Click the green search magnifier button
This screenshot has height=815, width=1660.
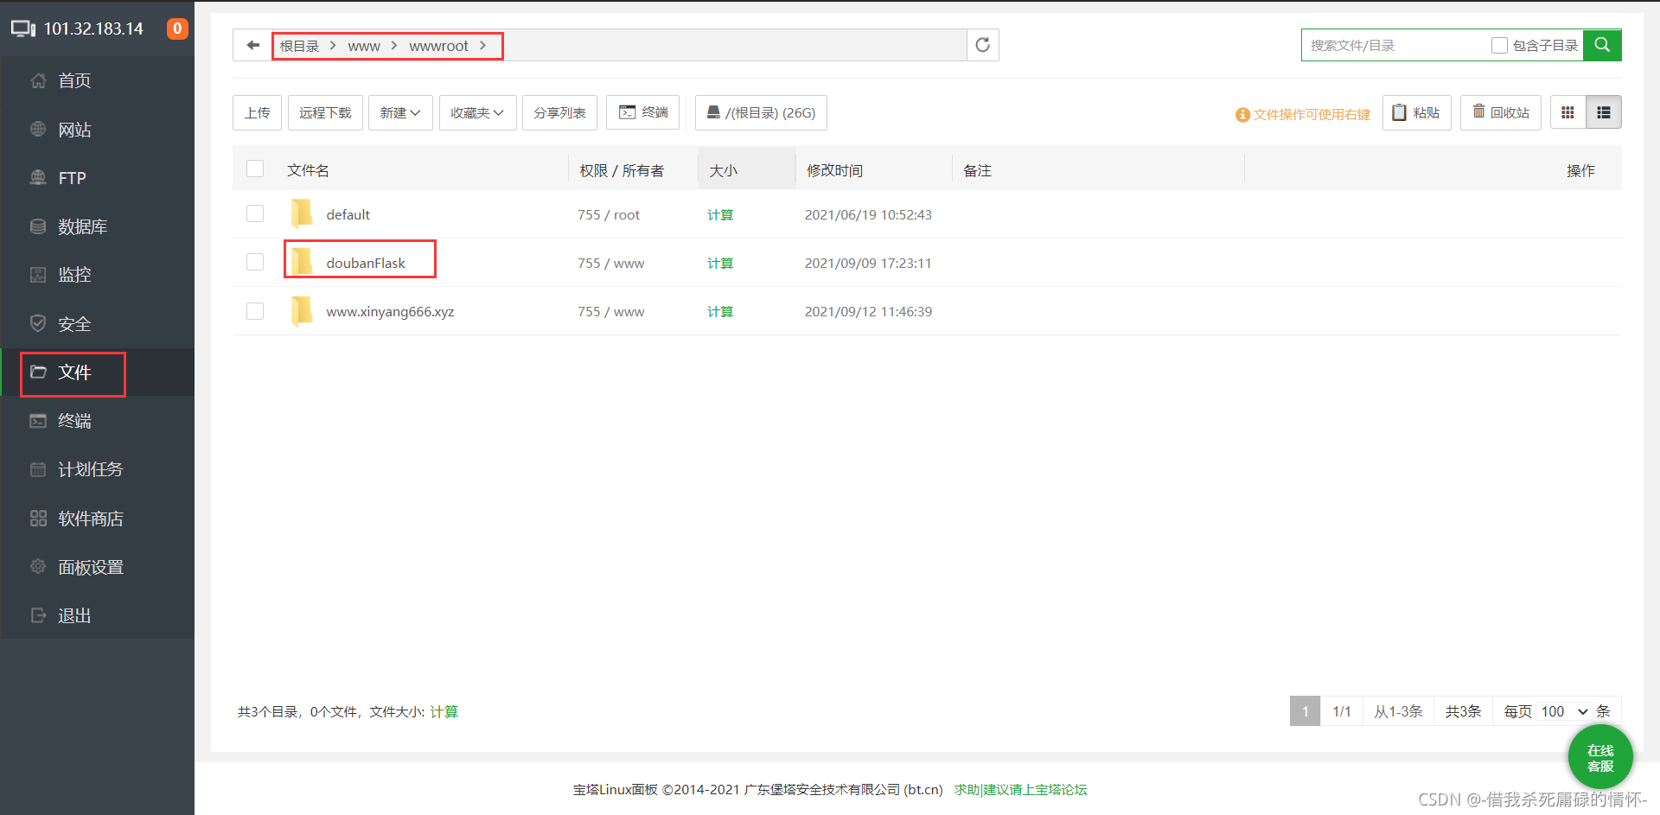(x=1602, y=45)
